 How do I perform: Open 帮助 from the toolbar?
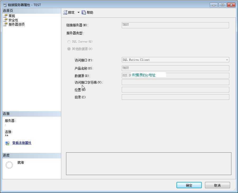pos(87,12)
